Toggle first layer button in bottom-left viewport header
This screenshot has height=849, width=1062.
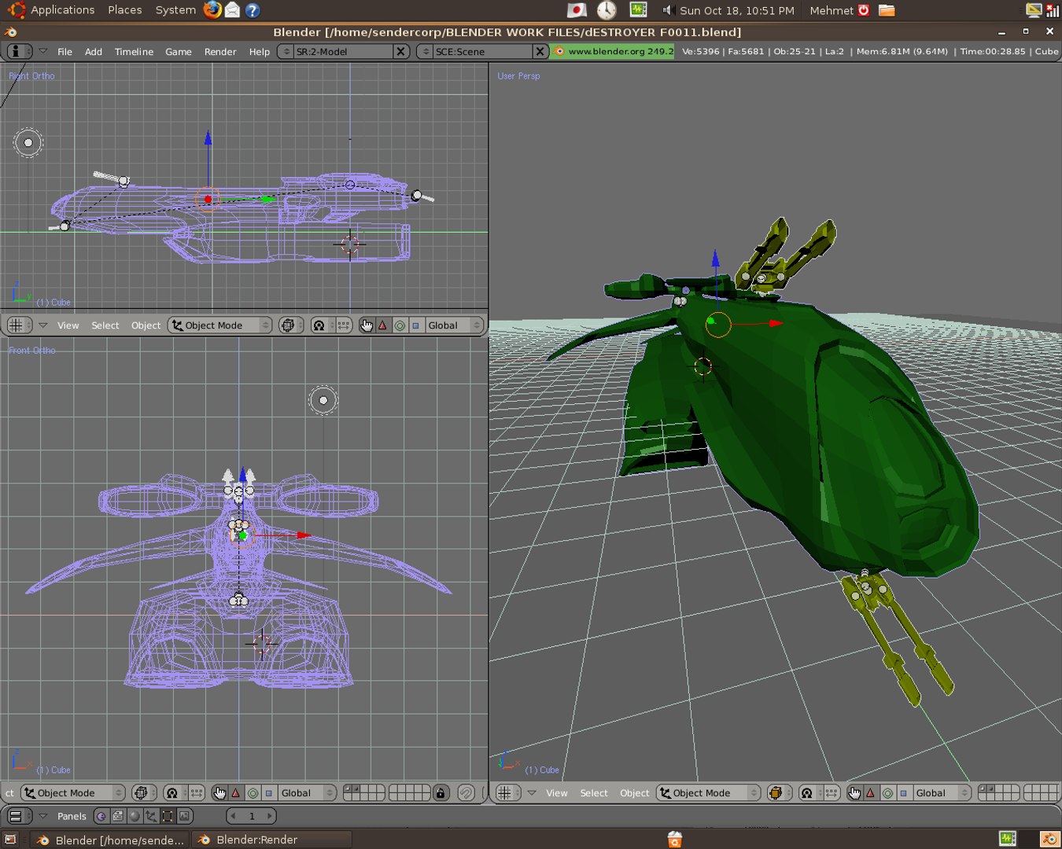[348, 789]
